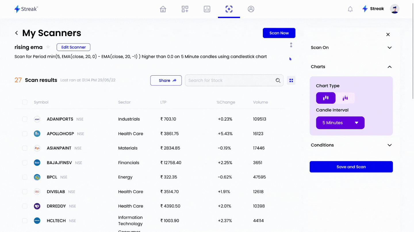Click the user avatar picture
Viewport: 414px width, 232px height.
pos(395,9)
